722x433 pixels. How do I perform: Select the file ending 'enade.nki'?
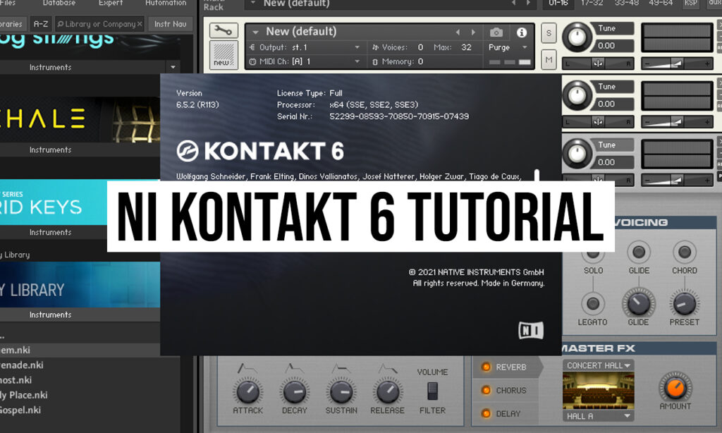(x=22, y=365)
